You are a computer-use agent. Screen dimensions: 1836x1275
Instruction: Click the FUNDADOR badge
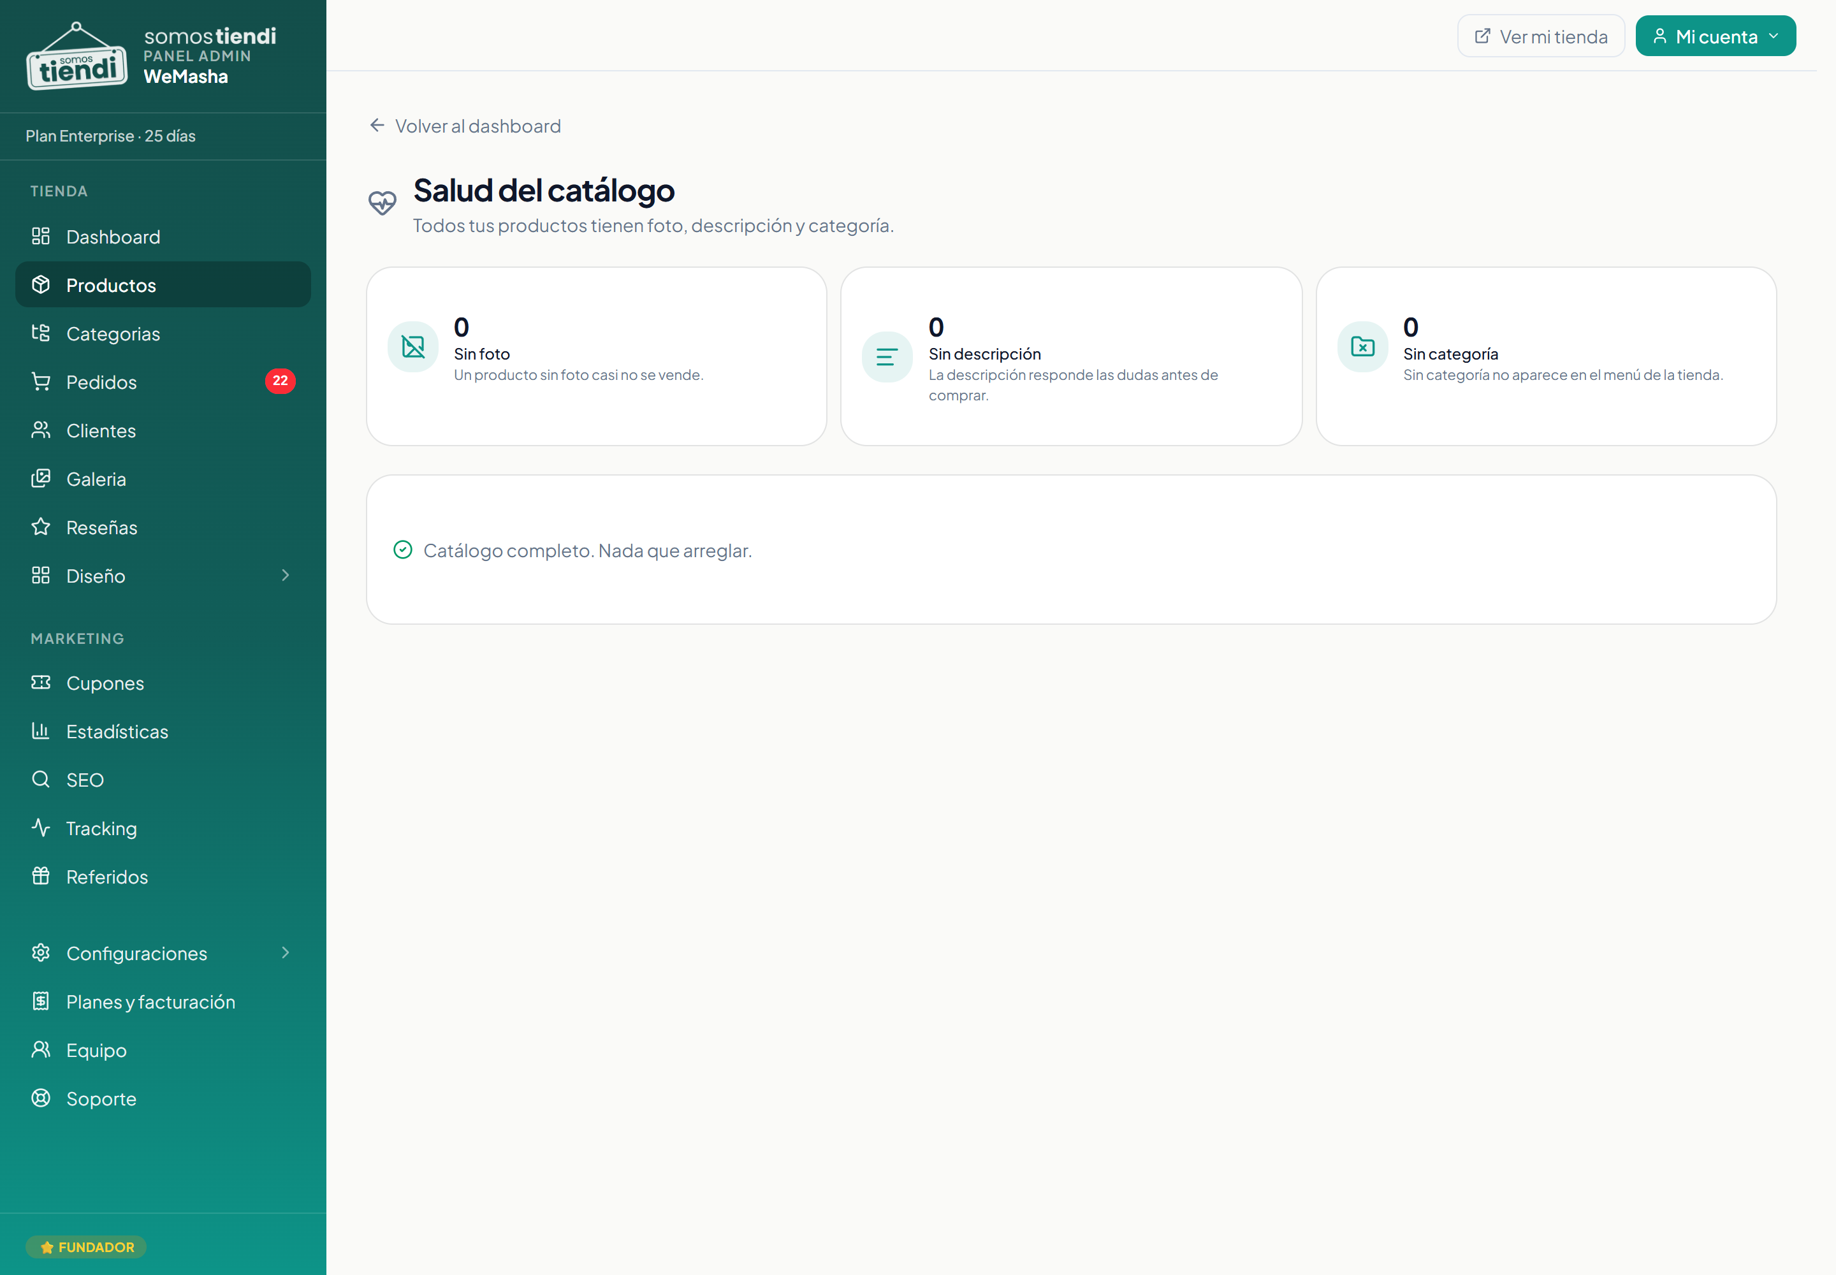pos(86,1246)
